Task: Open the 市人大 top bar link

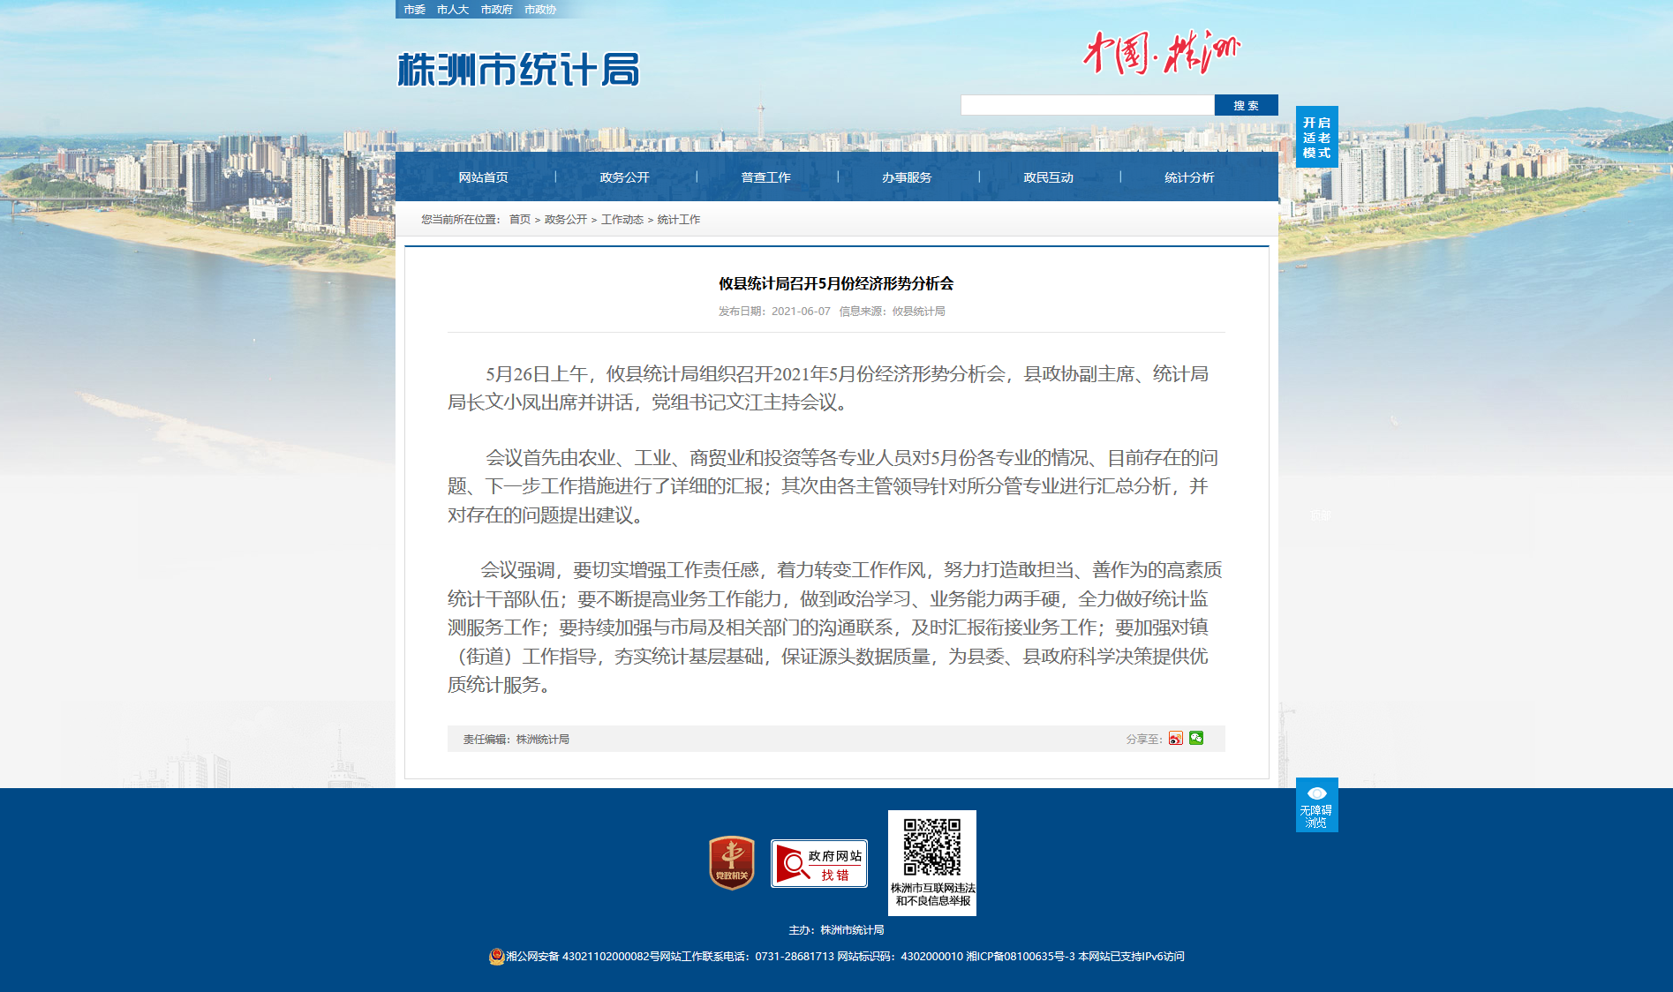Action: [x=452, y=10]
